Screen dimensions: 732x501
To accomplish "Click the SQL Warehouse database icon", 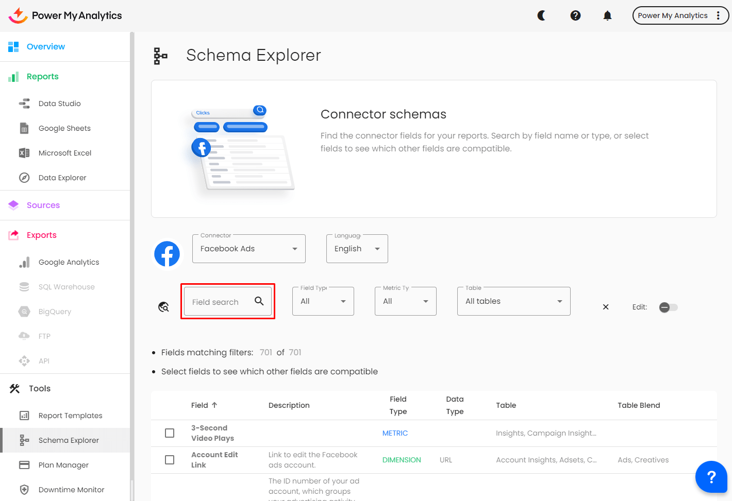I will pos(24,287).
